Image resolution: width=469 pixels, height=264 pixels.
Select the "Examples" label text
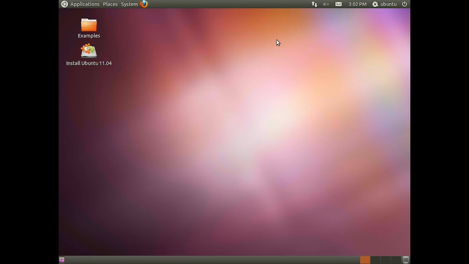[x=89, y=36]
